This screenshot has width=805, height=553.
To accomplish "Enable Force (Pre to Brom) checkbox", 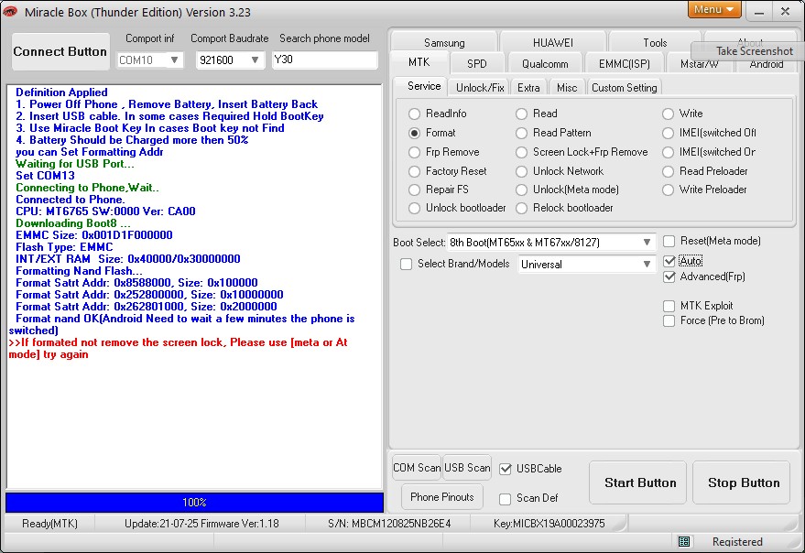I will [x=669, y=321].
